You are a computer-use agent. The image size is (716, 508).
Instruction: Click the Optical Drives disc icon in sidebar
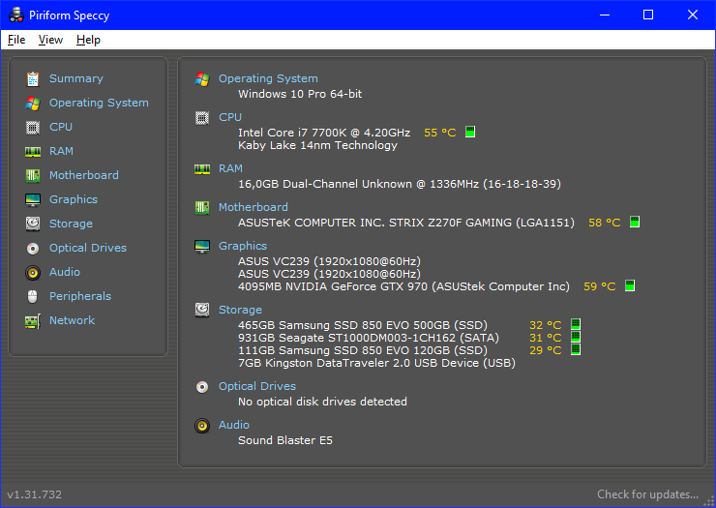click(x=33, y=248)
